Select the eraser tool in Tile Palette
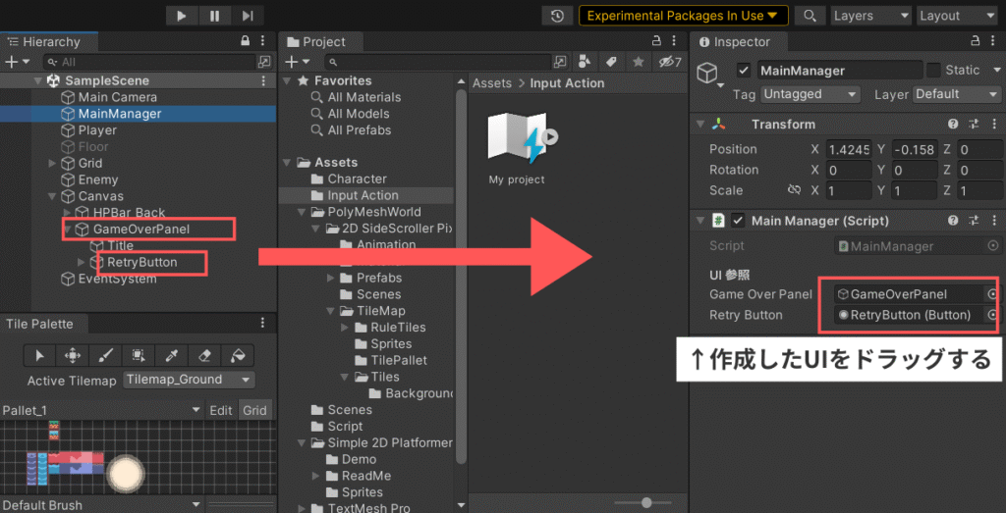Screen dimensions: 1006x513 (x=204, y=355)
